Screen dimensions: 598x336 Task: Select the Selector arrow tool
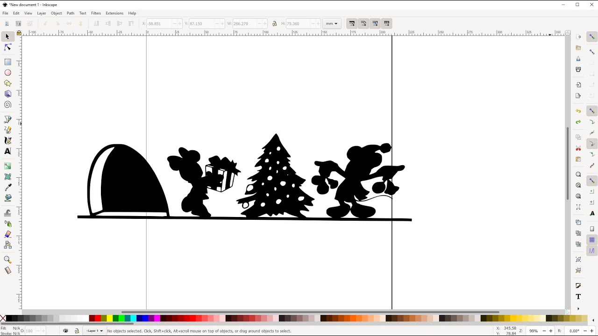7,36
